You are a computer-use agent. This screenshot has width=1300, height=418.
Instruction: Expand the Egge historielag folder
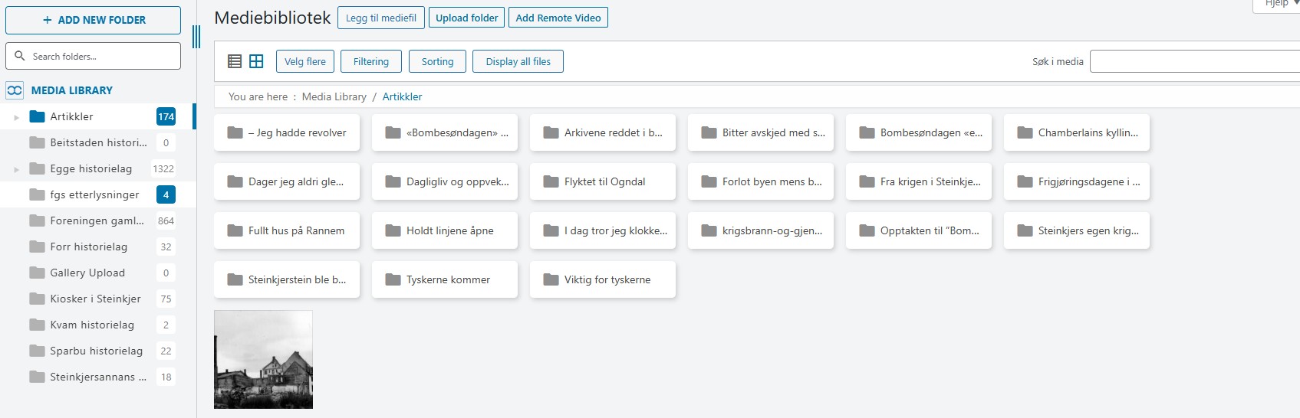click(x=16, y=169)
